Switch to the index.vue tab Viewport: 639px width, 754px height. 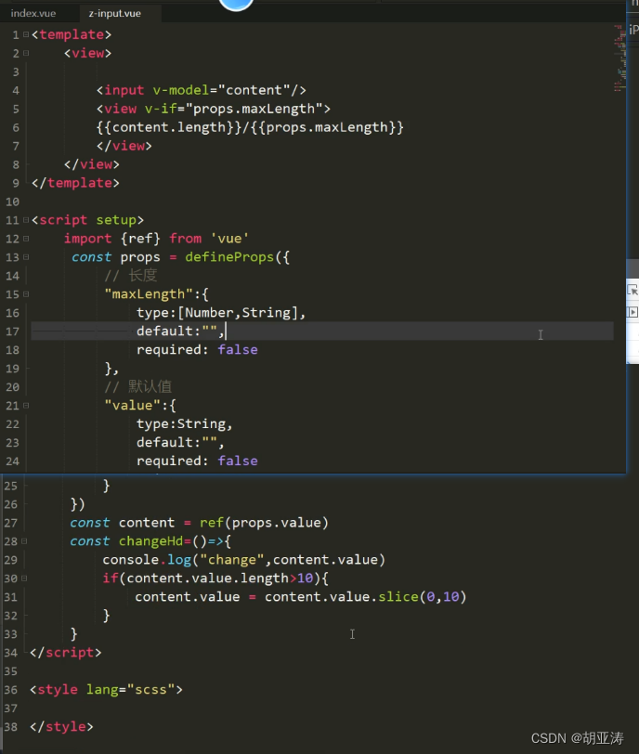click(33, 13)
